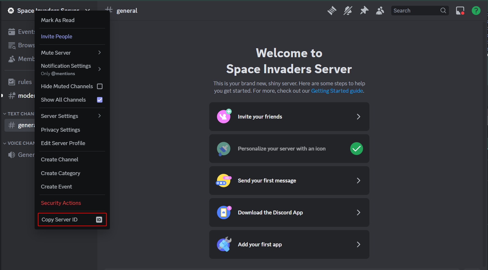The width and height of the screenshot is (488, 270).
Task: Click the Send first message chat icon
Action: click(x=223, y=181)
